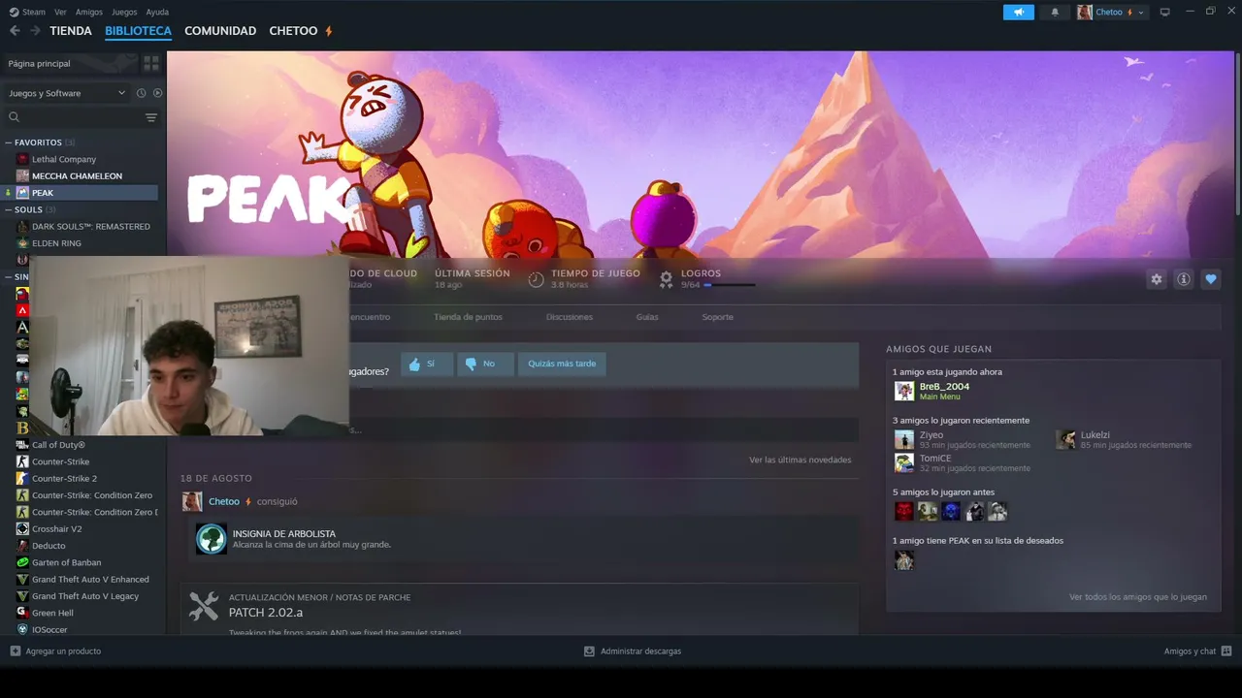
Task: Open PEAK game settings gear
Action: [x=1156, y=279]
